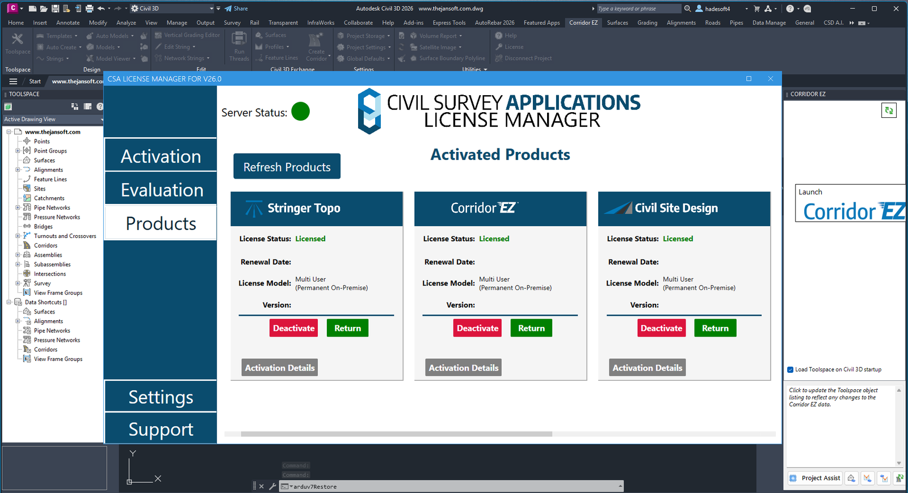Click the Save disk icon in the quick access toolbar

pos(55,8)
